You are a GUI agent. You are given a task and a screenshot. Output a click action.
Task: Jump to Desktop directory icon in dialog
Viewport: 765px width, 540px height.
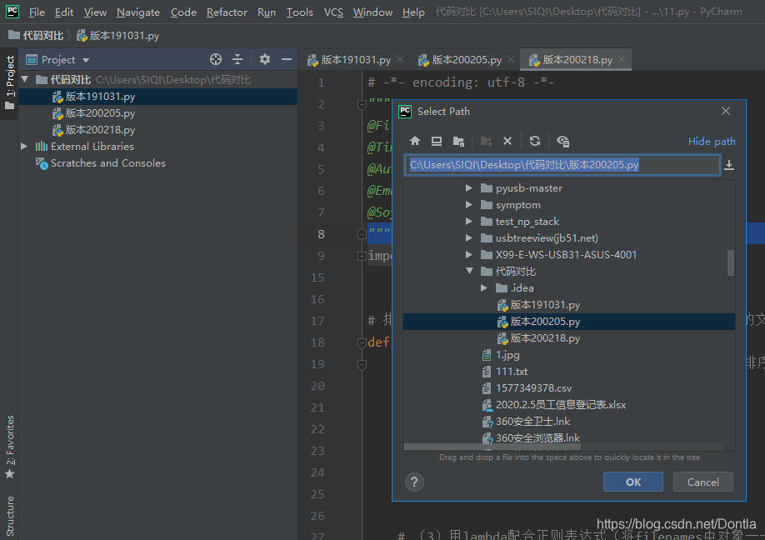pyautogui.click(x=437, y=141)
